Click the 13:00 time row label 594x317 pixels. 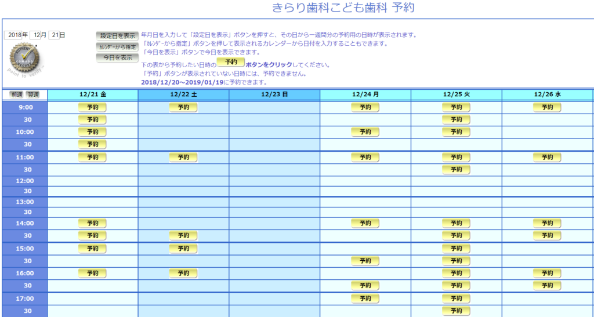tap(24, 202)
